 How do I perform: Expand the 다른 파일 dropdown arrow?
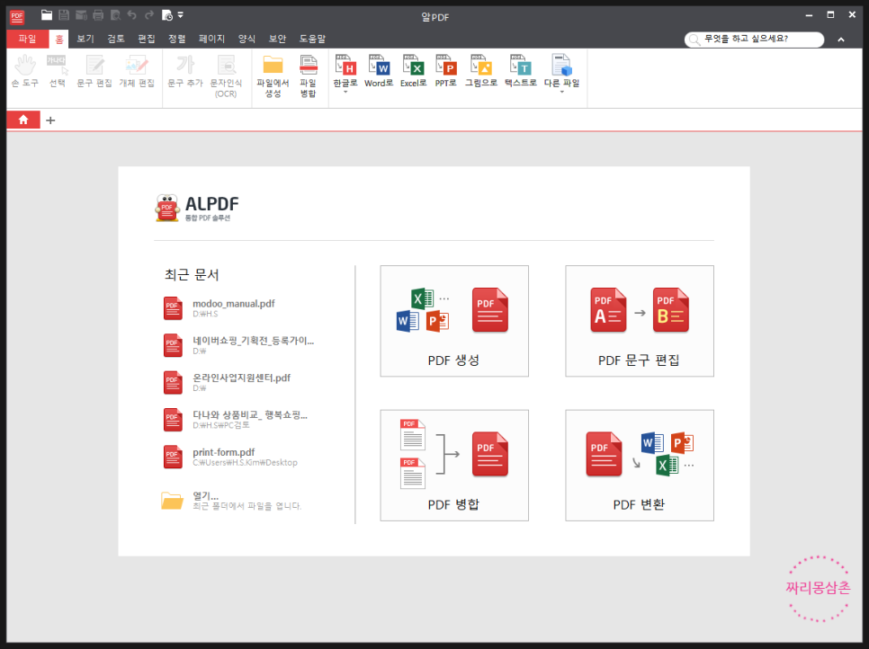pyautogui.click(x=561, y=92)
